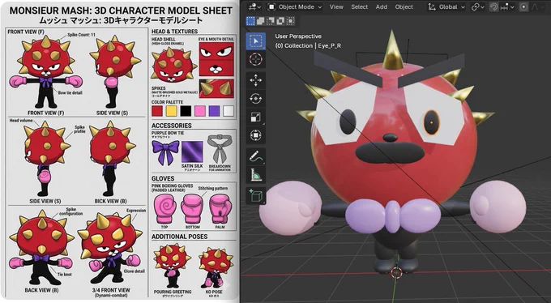Click the 'Spike Count: 11' annotation

(82, 35)
